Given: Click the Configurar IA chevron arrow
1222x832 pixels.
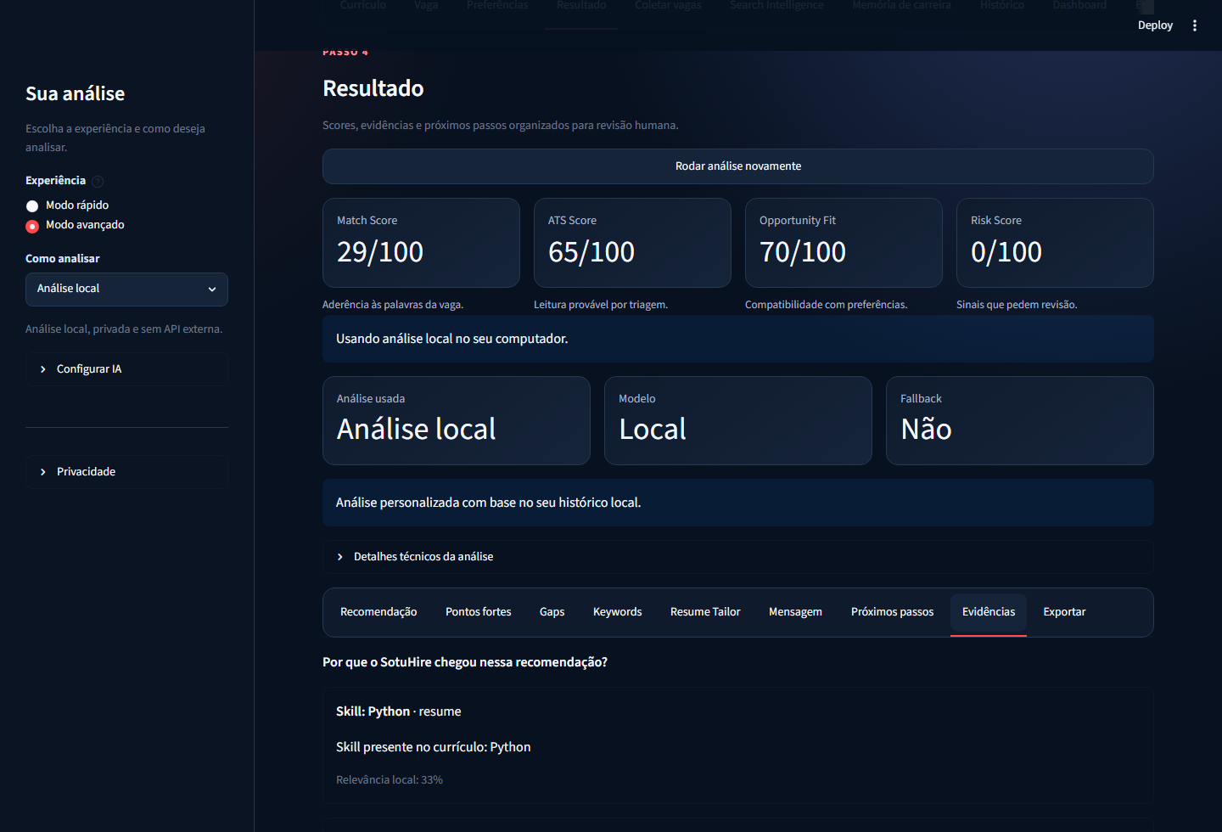Looking at the screenshot, I should click(x=43, y=369).
